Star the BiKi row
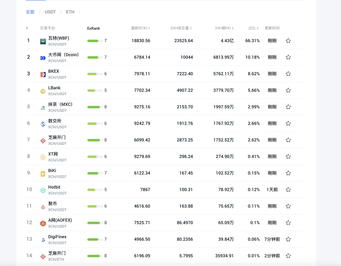Screen dimensions: 341x266 [x=288, y=173]
